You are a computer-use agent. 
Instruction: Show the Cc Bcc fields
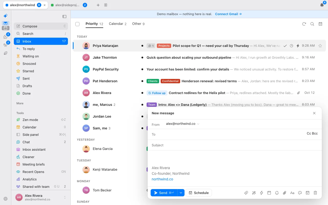point(312,134)
